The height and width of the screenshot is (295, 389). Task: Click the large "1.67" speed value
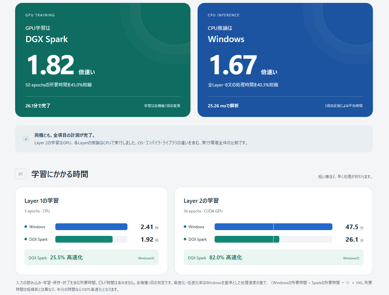point(233,65)
